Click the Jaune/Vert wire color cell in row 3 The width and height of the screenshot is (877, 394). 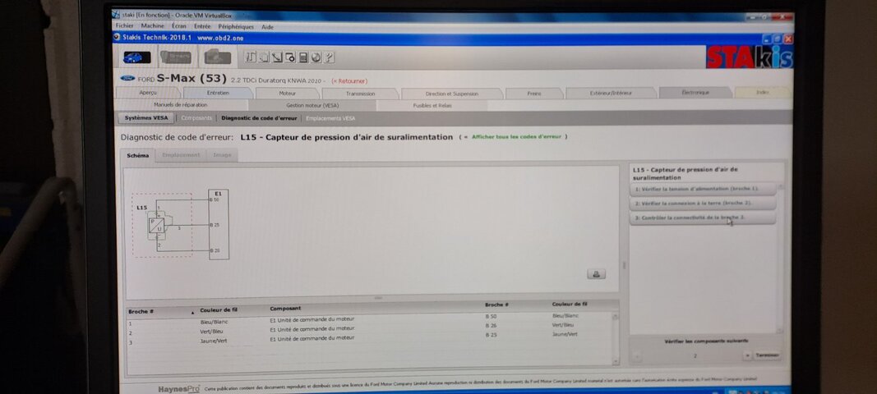214,341
